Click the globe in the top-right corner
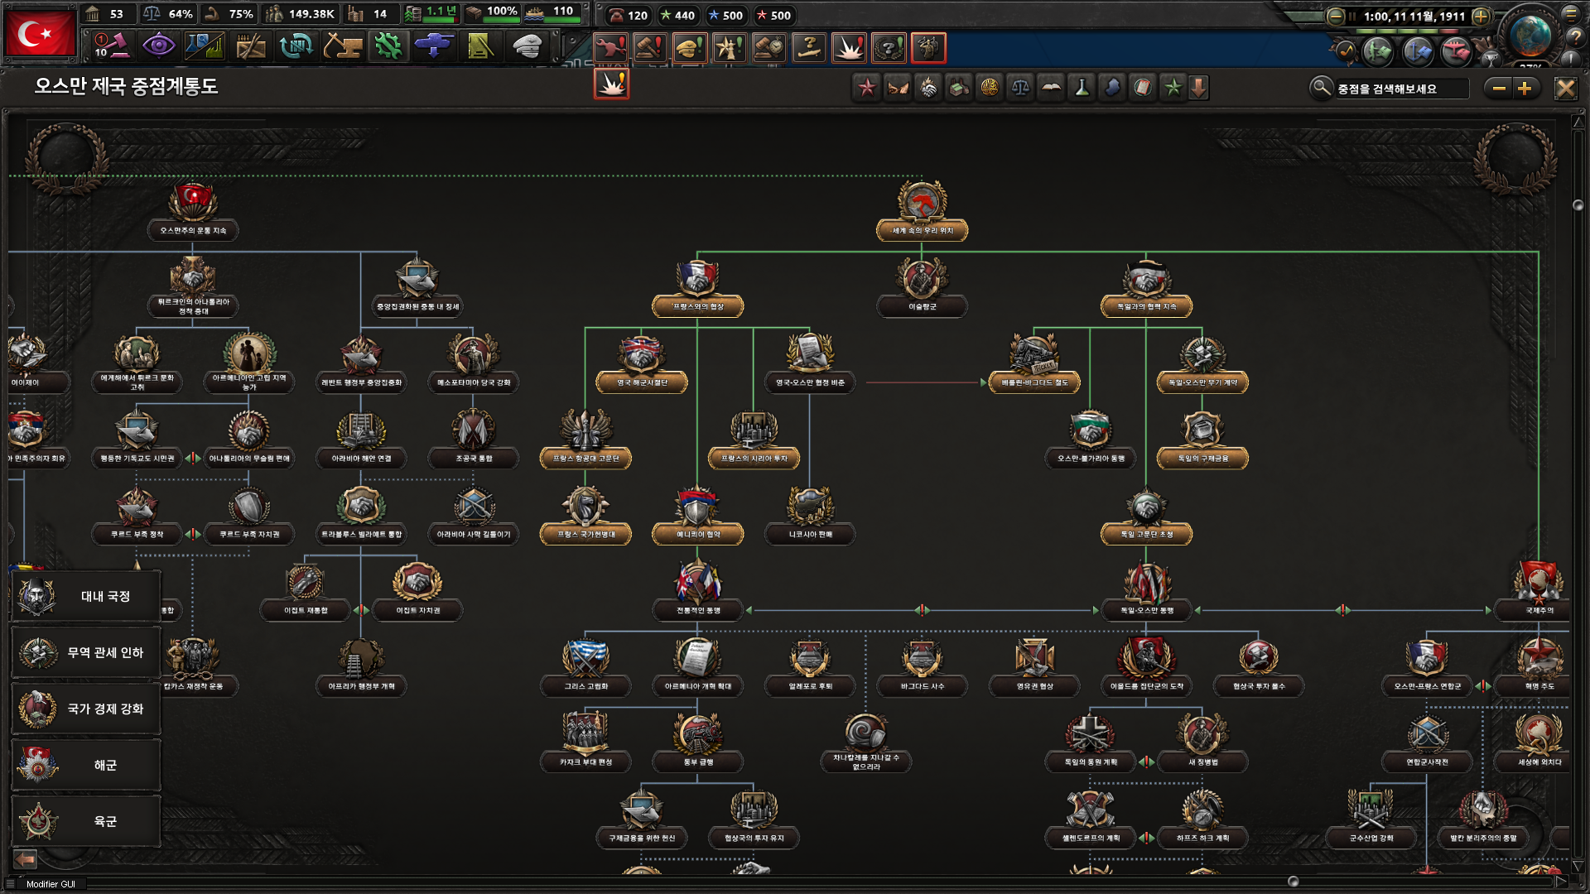Image resolution: width=1590 pixels, height=894 pixels. [x=1530, y=35]
